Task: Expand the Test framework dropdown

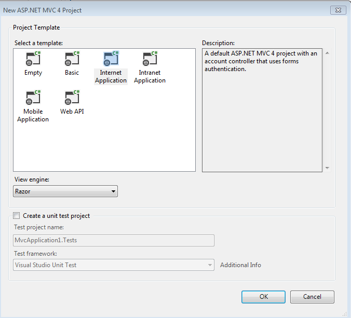Action: (114, 265)
